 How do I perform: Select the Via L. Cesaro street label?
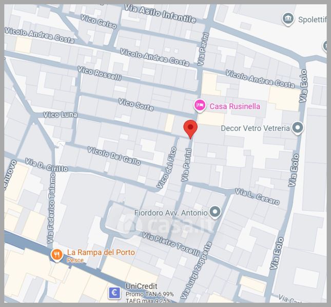coord(258,196)
